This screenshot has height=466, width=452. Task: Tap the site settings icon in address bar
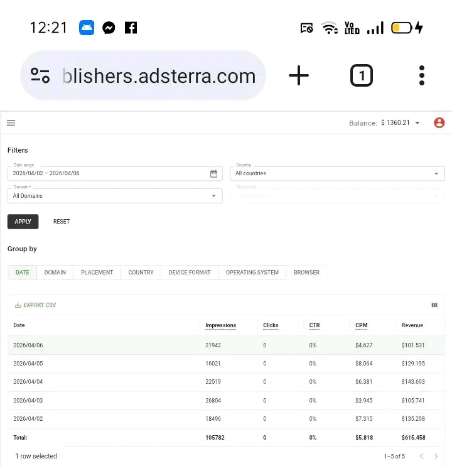[x=40, y=76]
